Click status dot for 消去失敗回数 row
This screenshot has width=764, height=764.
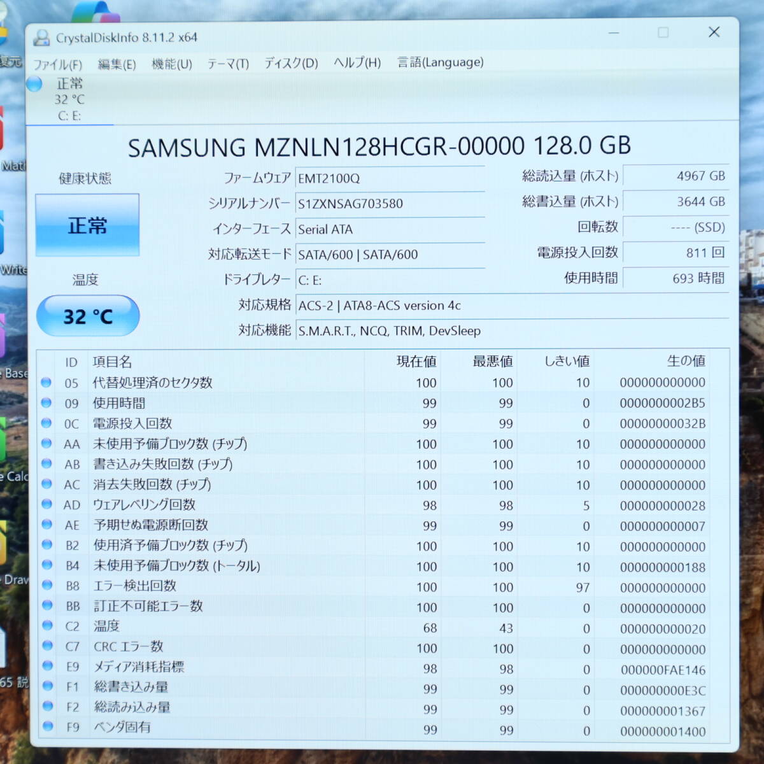coord(46,484)
